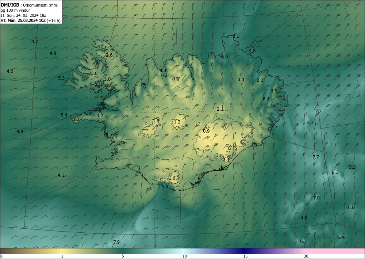Click the 6.1 value on the map

coord(236,36)
